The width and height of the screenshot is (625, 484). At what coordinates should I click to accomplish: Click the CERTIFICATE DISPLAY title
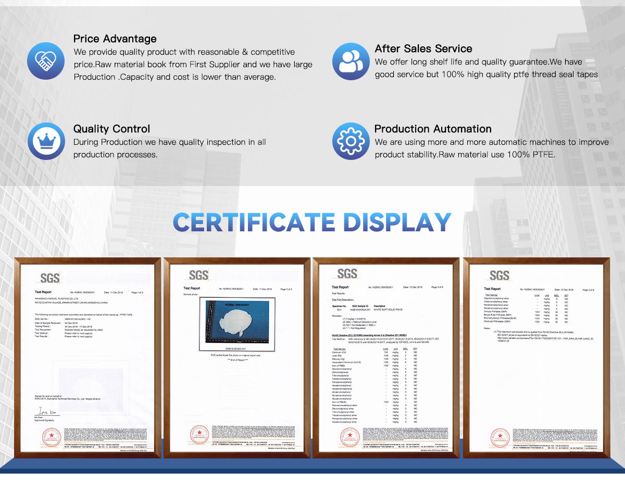[312, 222]
